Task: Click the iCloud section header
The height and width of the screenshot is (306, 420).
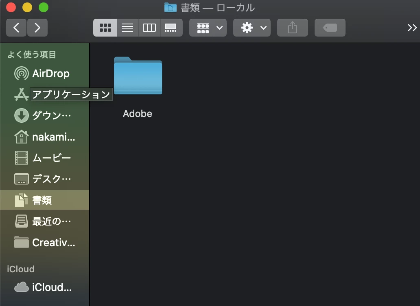Action: pos(21,269)
